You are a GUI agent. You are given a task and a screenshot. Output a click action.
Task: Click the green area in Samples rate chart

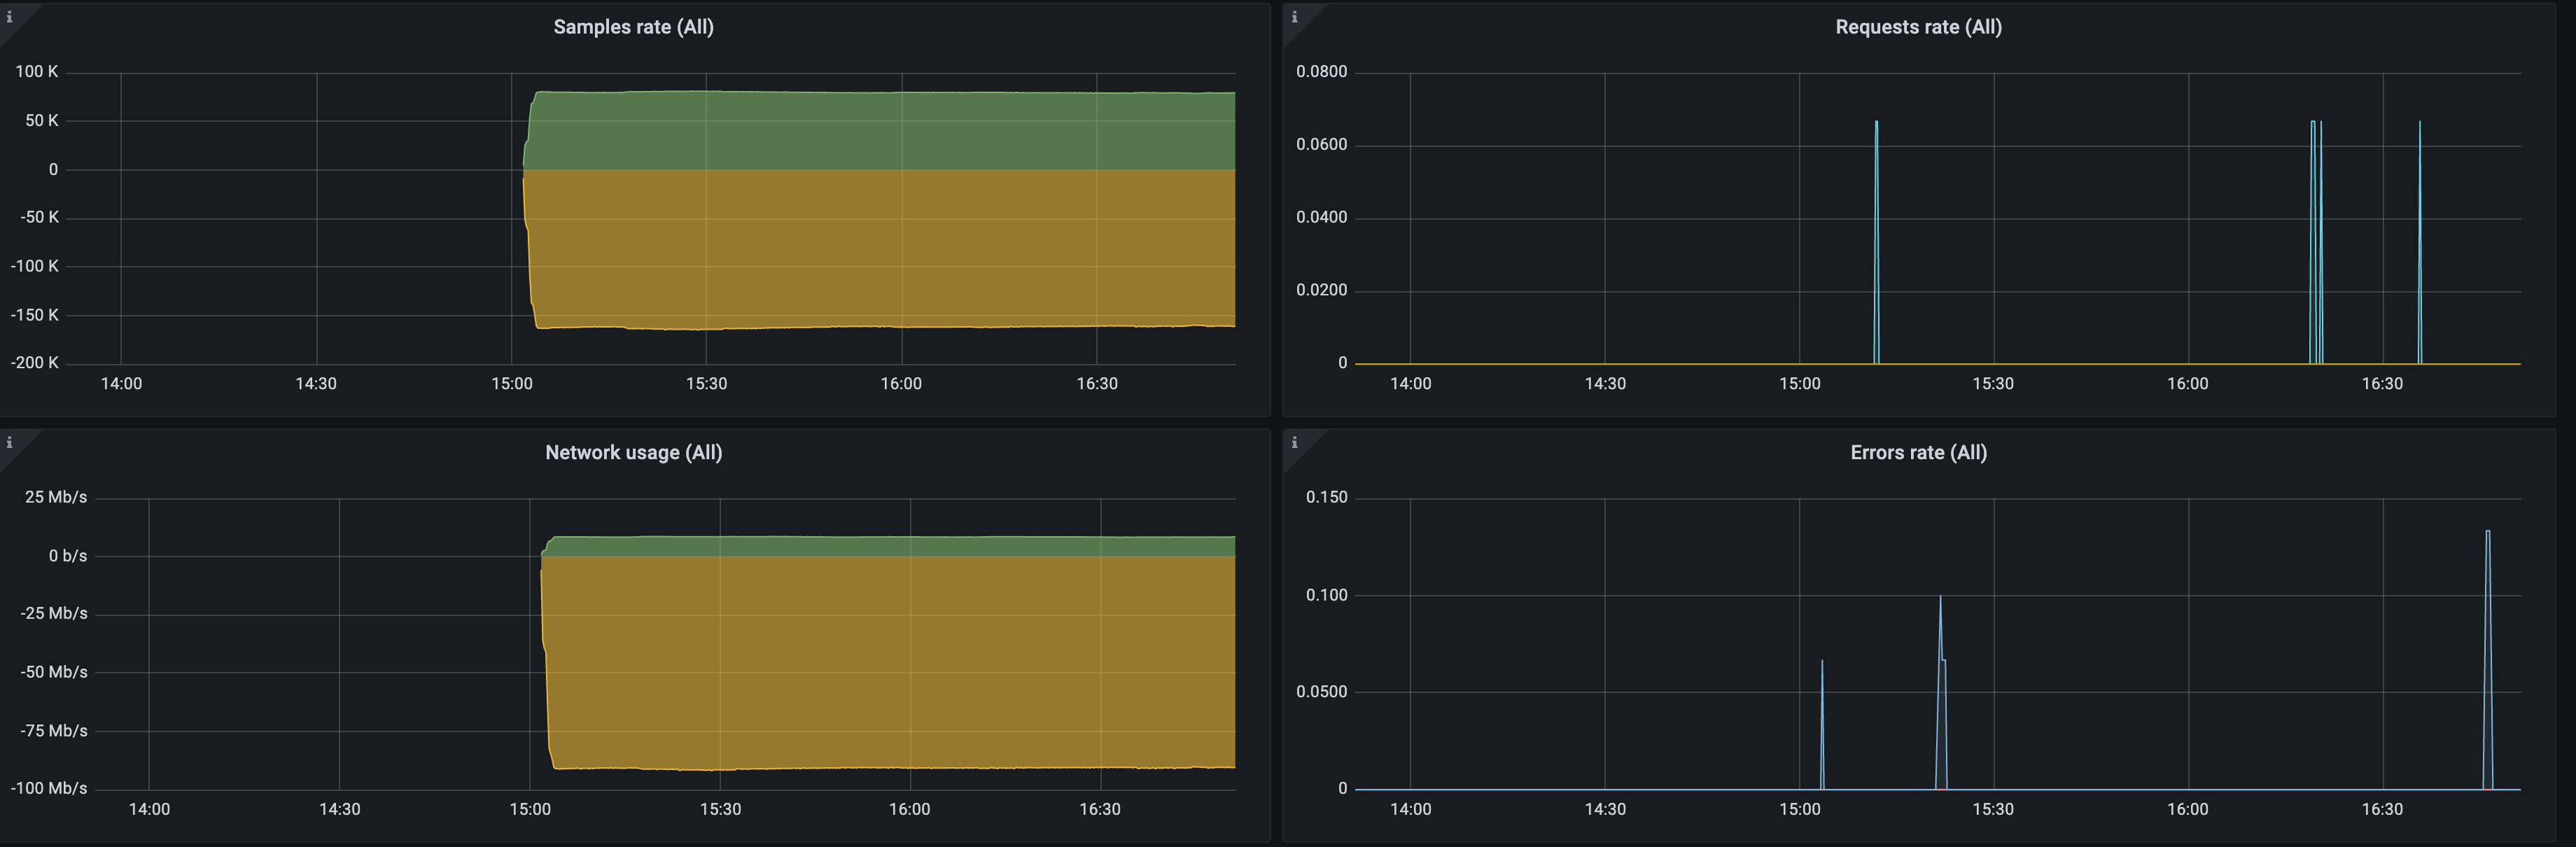tap(880, 130)
